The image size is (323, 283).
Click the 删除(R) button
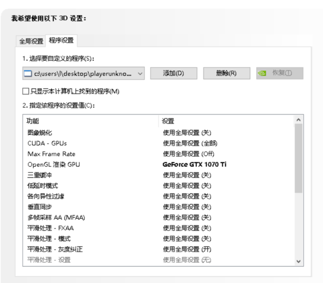227,73
